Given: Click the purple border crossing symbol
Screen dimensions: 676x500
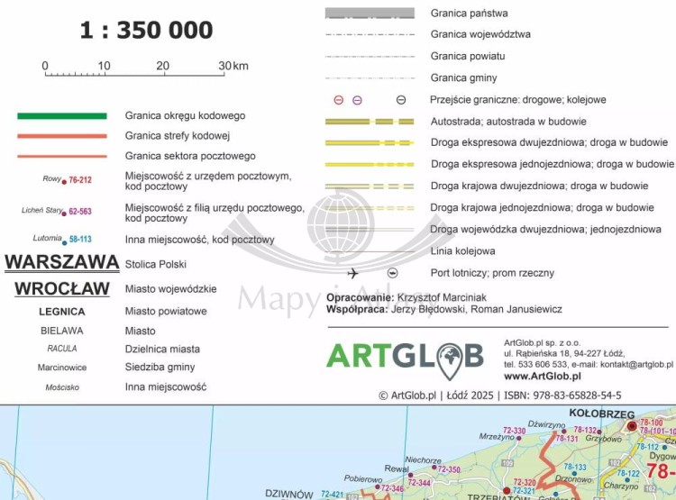Looking at the screenshot, I should click(x=358, y=100).
